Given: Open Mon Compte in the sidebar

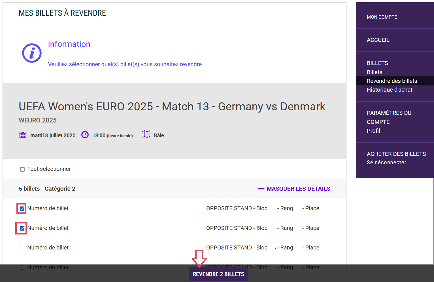Looking at the screenshot, I should (382, 17).
